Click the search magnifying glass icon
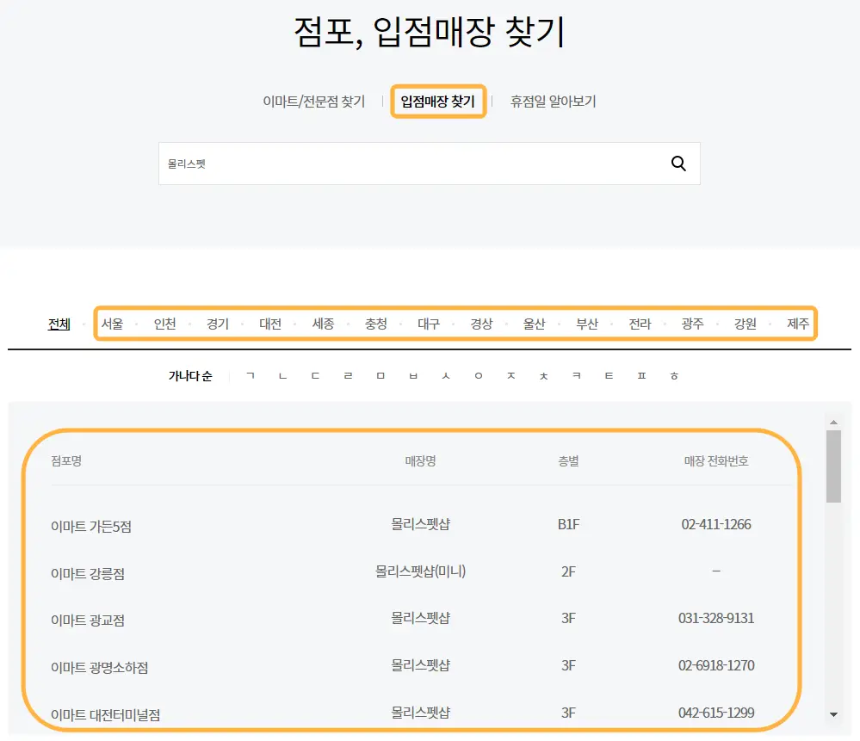Image resolution: width=860 pixels, height=741 pixels. tap(677, 163)
